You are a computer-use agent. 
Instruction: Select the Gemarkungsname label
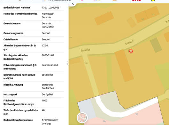click(13, 33)
